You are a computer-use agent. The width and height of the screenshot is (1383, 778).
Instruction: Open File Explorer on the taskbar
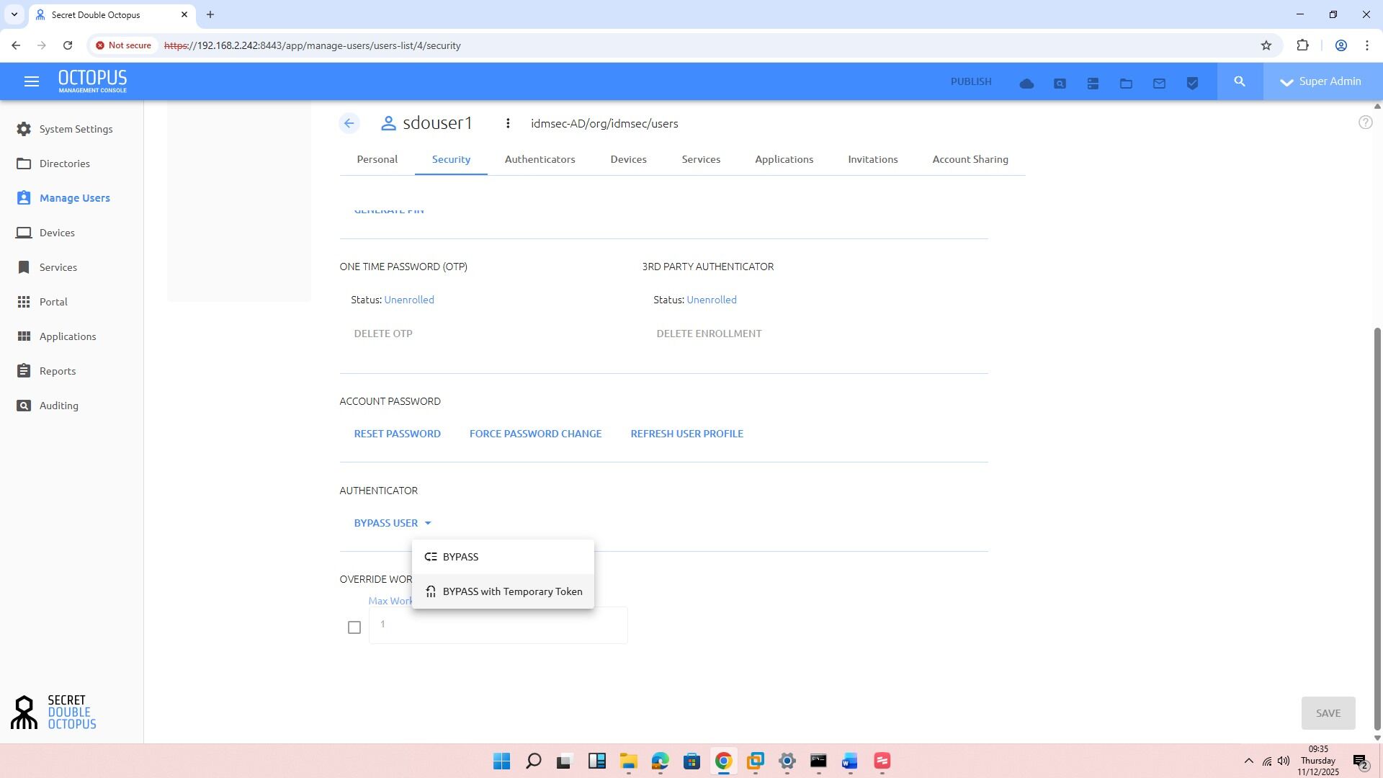click(628, 761)
